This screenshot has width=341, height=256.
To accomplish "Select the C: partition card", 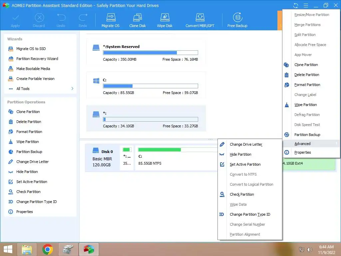I will coord(146,85).
